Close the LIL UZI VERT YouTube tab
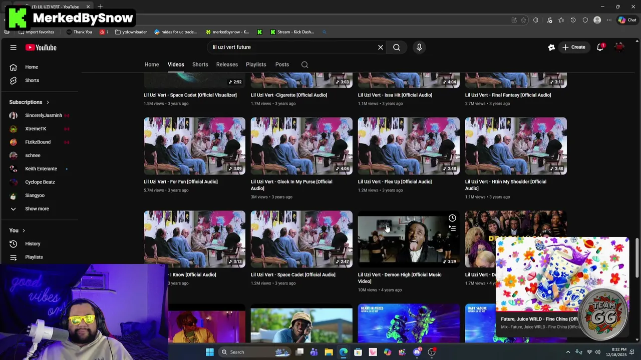 pyautogui.click(x=88, y=6)
